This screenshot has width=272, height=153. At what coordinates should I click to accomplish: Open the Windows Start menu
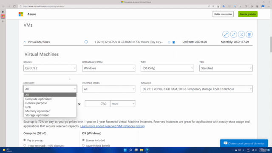point(125,150)
